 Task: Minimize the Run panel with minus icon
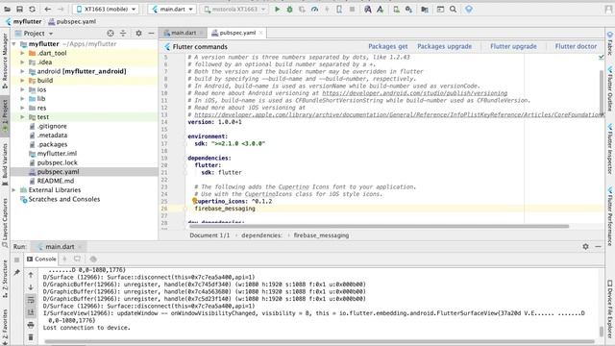598,246
